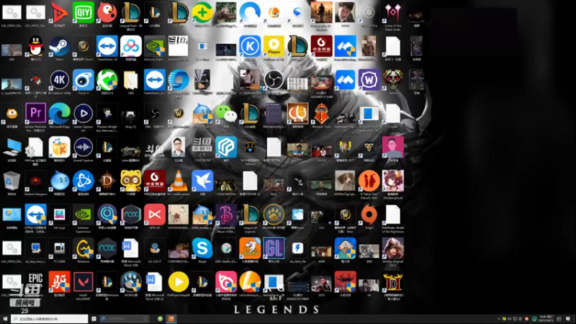
Task: Open the beagle dog image thumbnail
Action: pyautogui.click(x=345, y=181)
